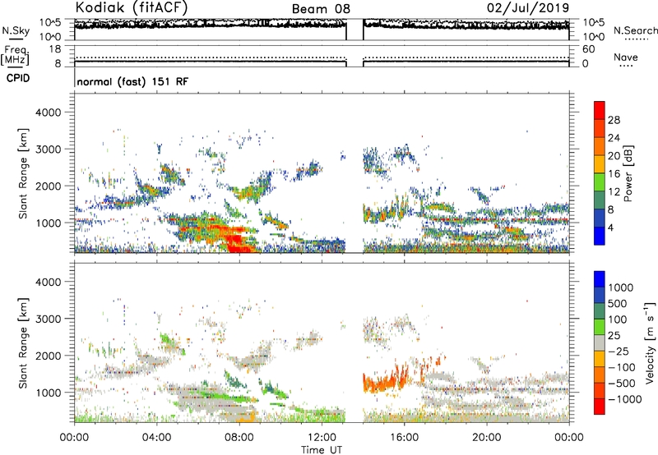Click the "Slant Range [km]" label of the velocity panel

pyautogui.click(x=23, y=342)
